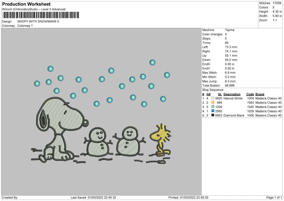Click the Printed timestamp "01/03/2022 22:45:35"
Image resolution: width=284 pixels, height=201 pixels.
click(x=194, y=197)
